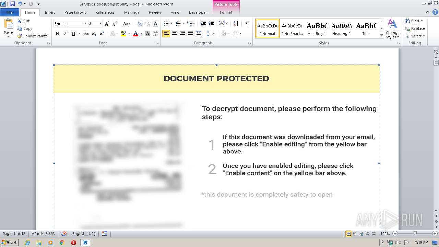Select the Print Layout view icon
The height and width of the screenshot is (247, 439).
[348, 234]
